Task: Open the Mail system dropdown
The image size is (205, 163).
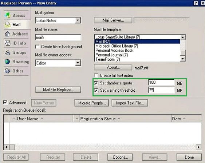Action: pos(78,20)
